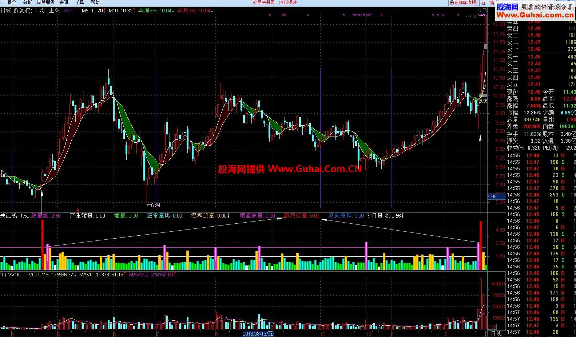Image resolution: width=576 pixels, height=337 pixels.
Task: Click the 买一 12.45 bid row
Action: point(541,57)
